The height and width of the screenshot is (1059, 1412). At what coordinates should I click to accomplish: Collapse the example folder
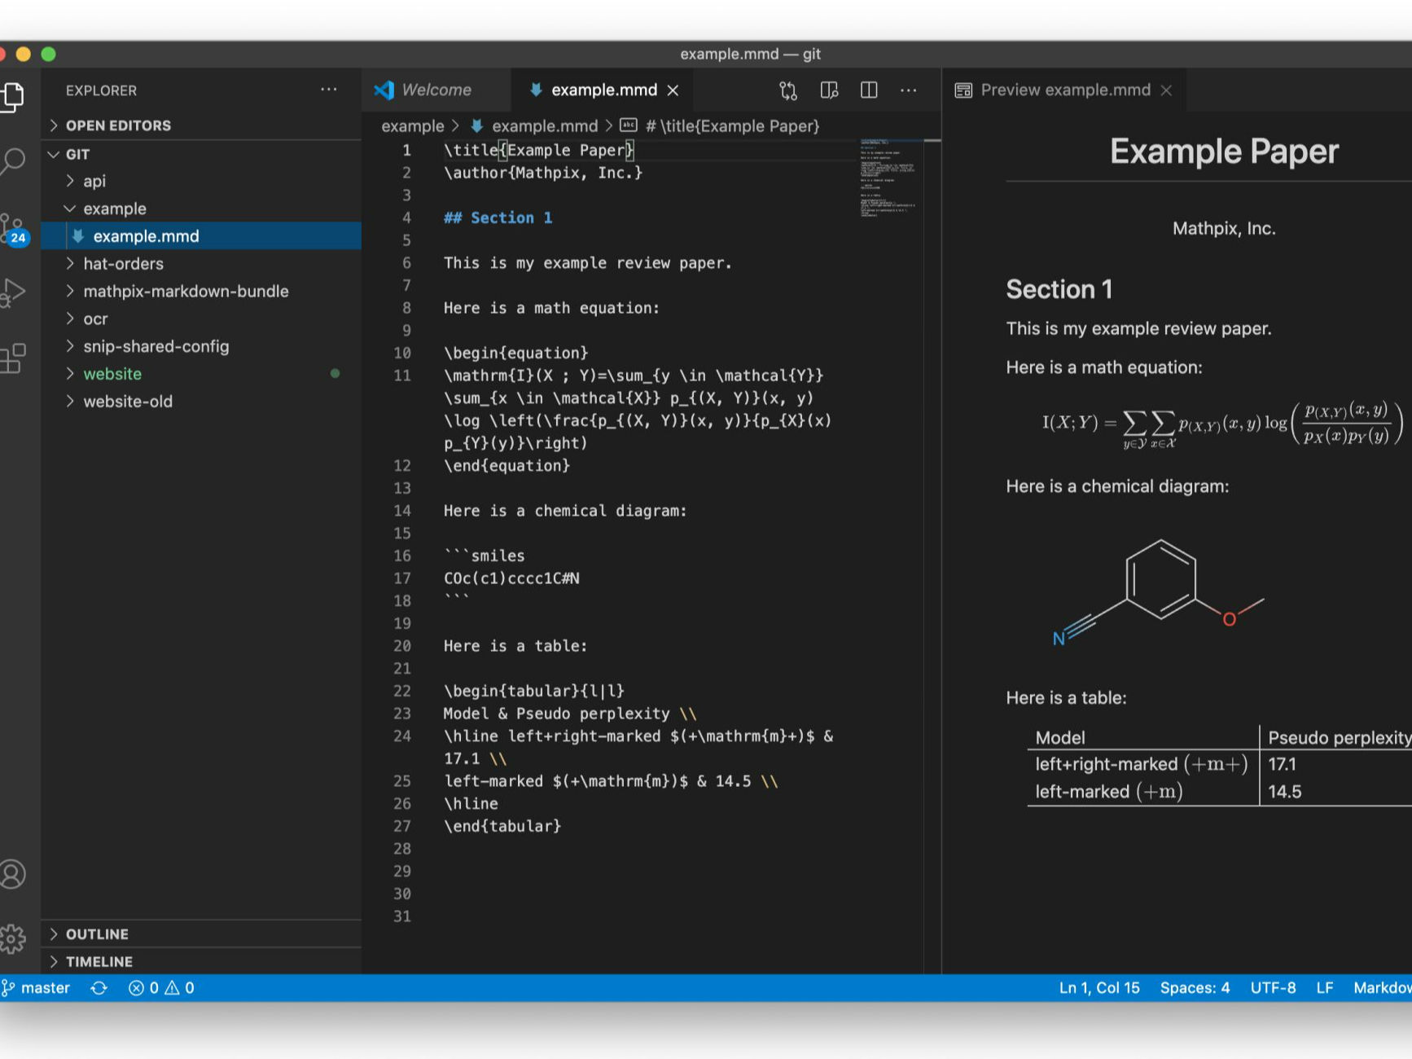point(200,209)
